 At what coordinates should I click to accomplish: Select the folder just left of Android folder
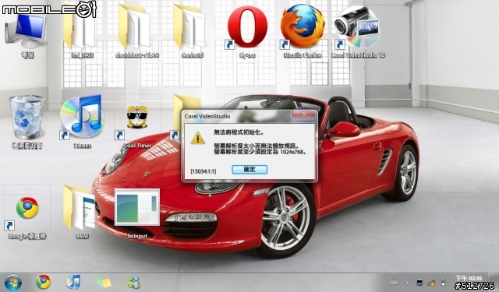tap(137, 30)
